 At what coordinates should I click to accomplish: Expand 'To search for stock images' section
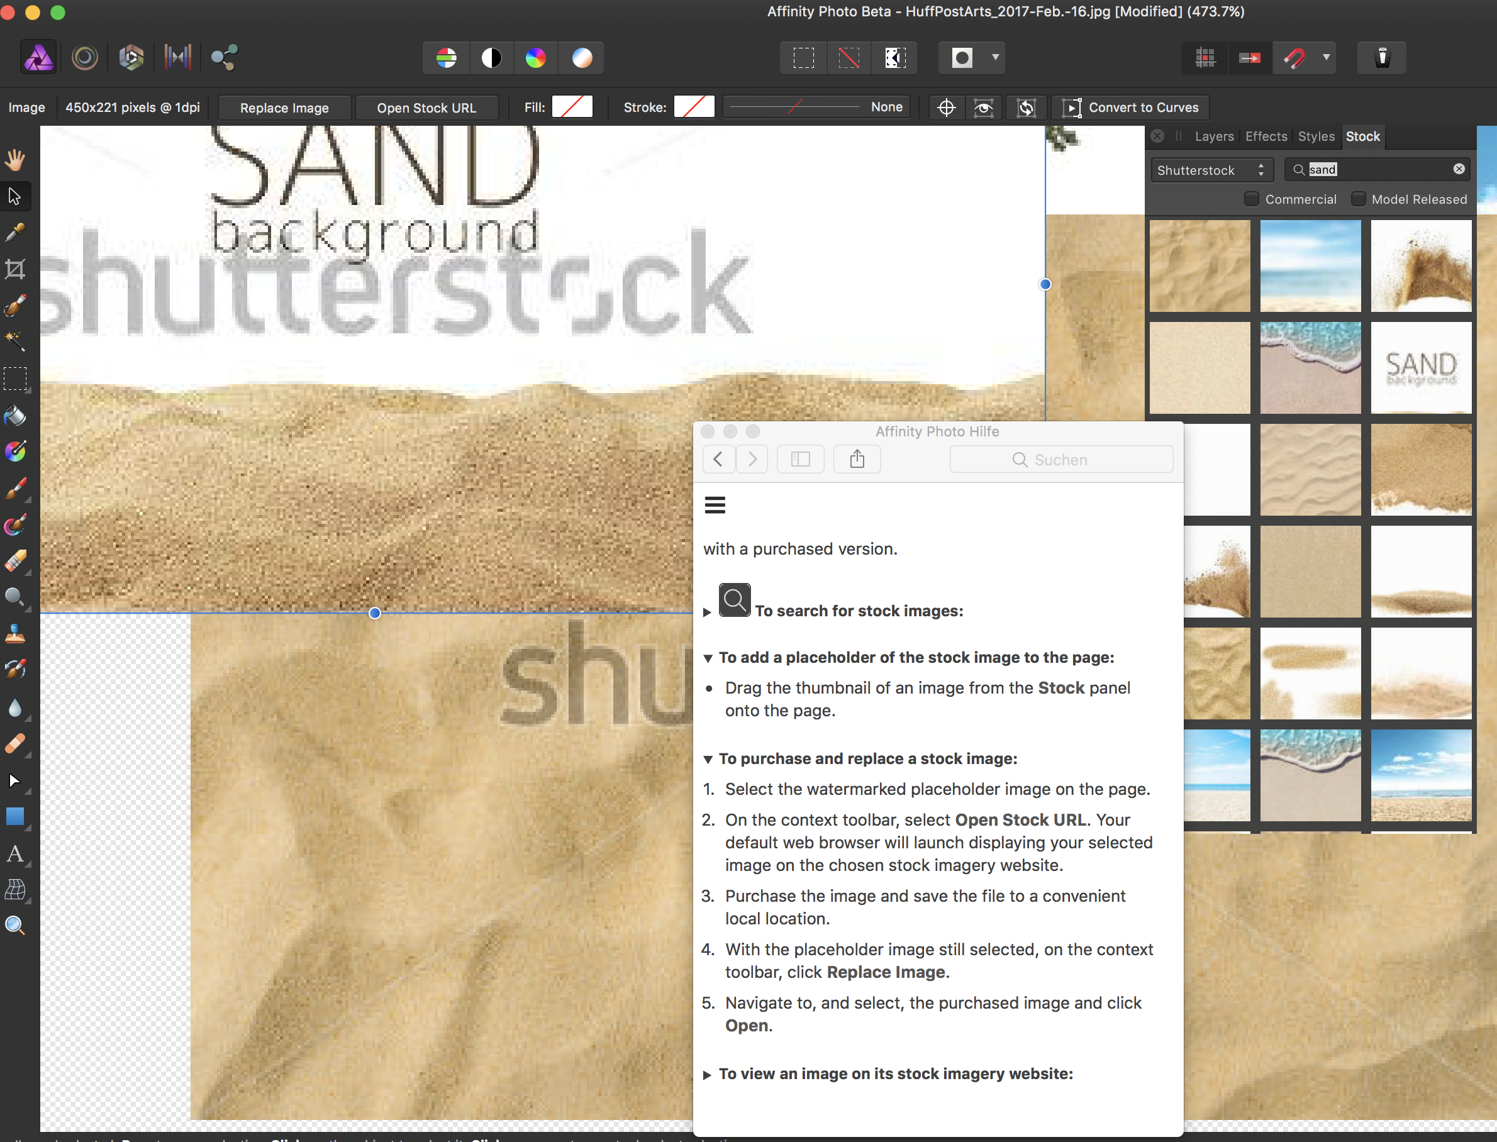(707, 612)
